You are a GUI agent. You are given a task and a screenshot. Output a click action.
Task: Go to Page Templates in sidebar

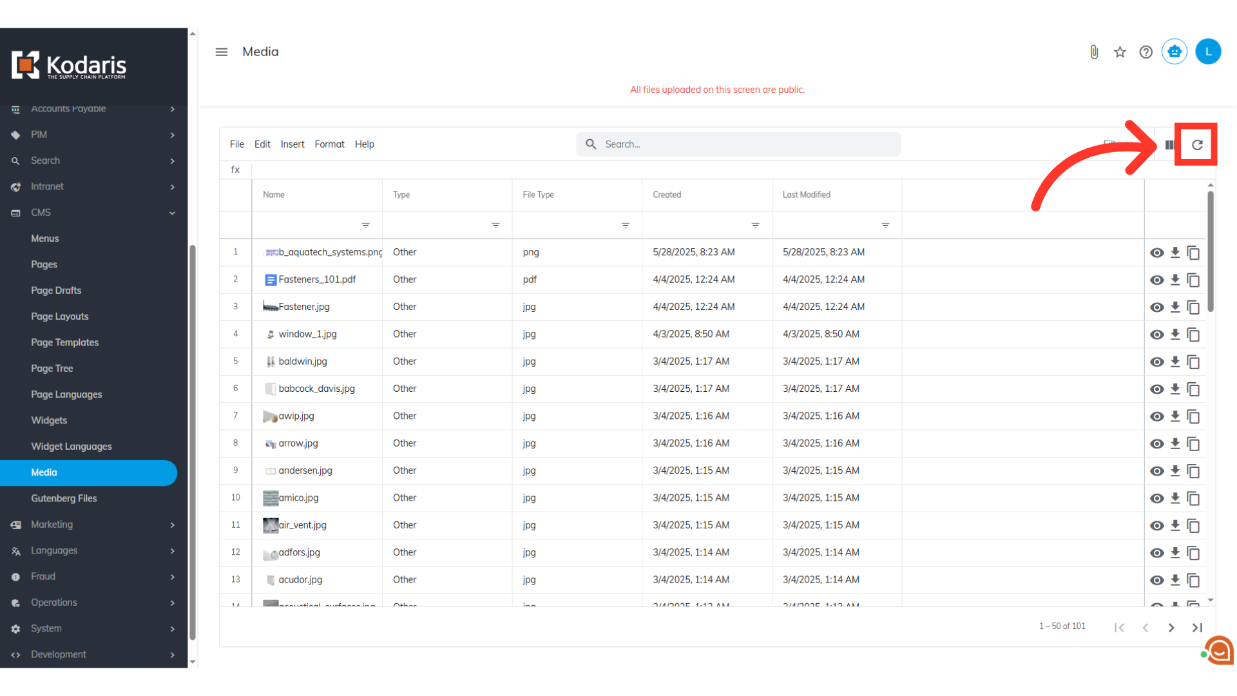click(x=64, y=342)
